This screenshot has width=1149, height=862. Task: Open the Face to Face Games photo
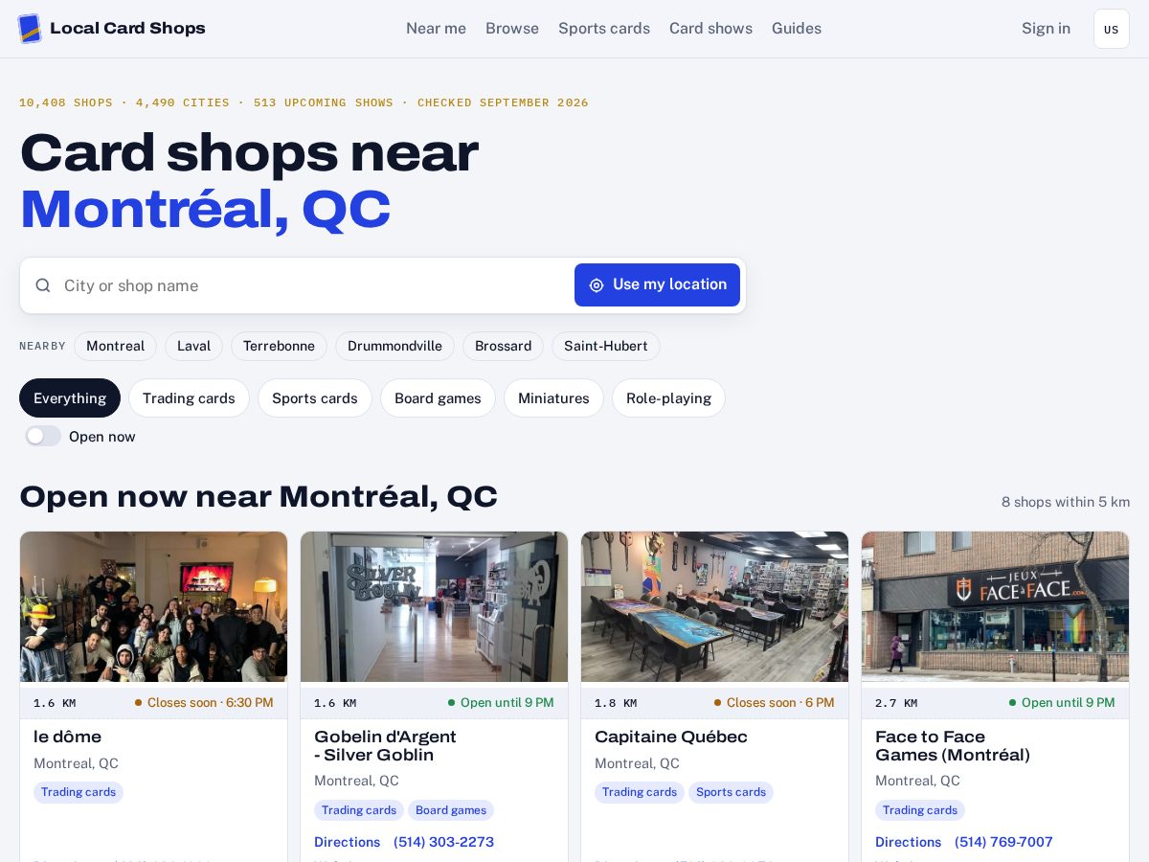tap(995, 606)
